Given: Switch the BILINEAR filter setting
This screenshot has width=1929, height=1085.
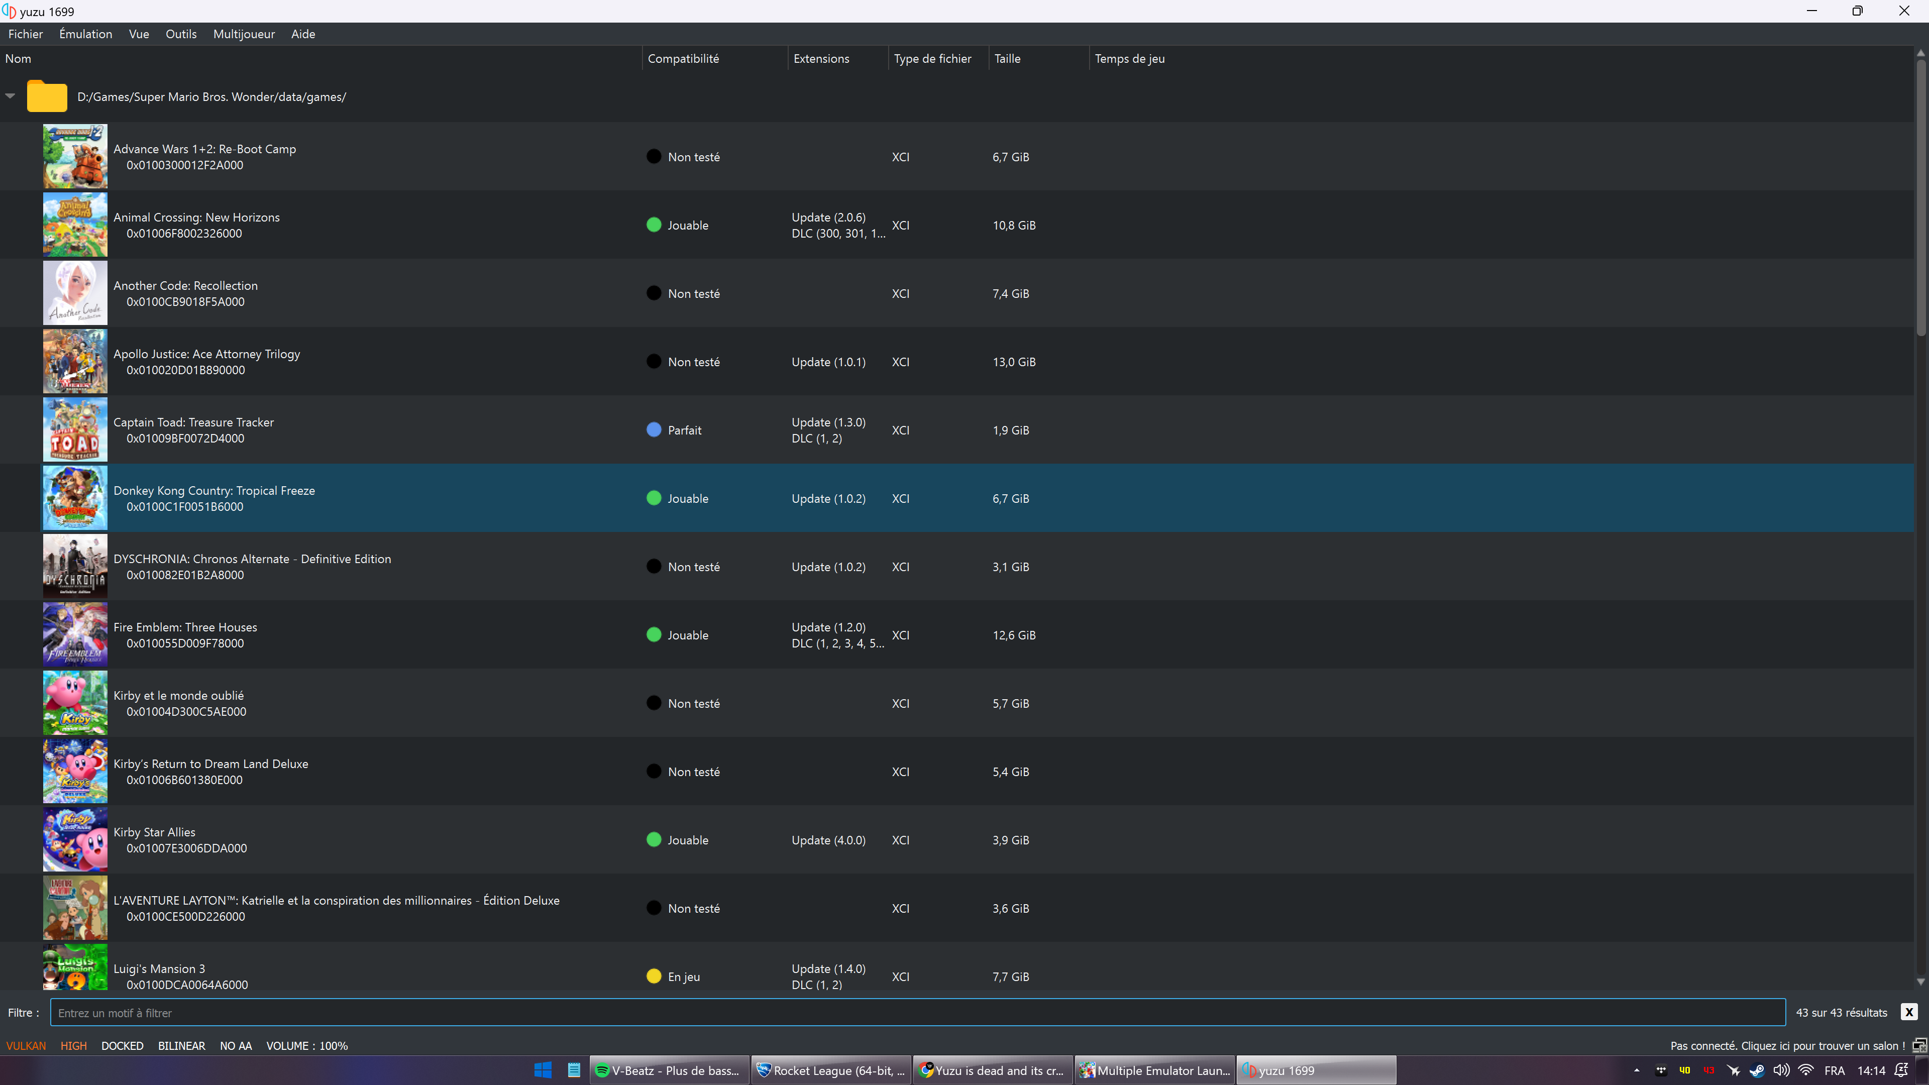Looking at the screenshot, I should click(x=181, y=1045).
